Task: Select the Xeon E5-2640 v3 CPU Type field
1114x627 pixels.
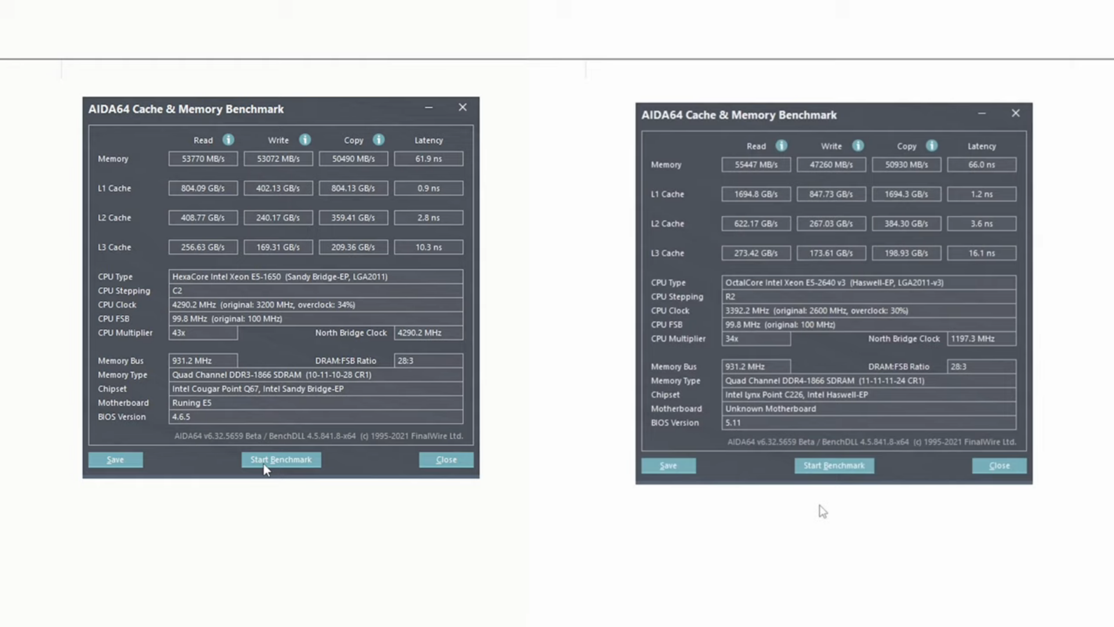Action: (x=869, y=283)
